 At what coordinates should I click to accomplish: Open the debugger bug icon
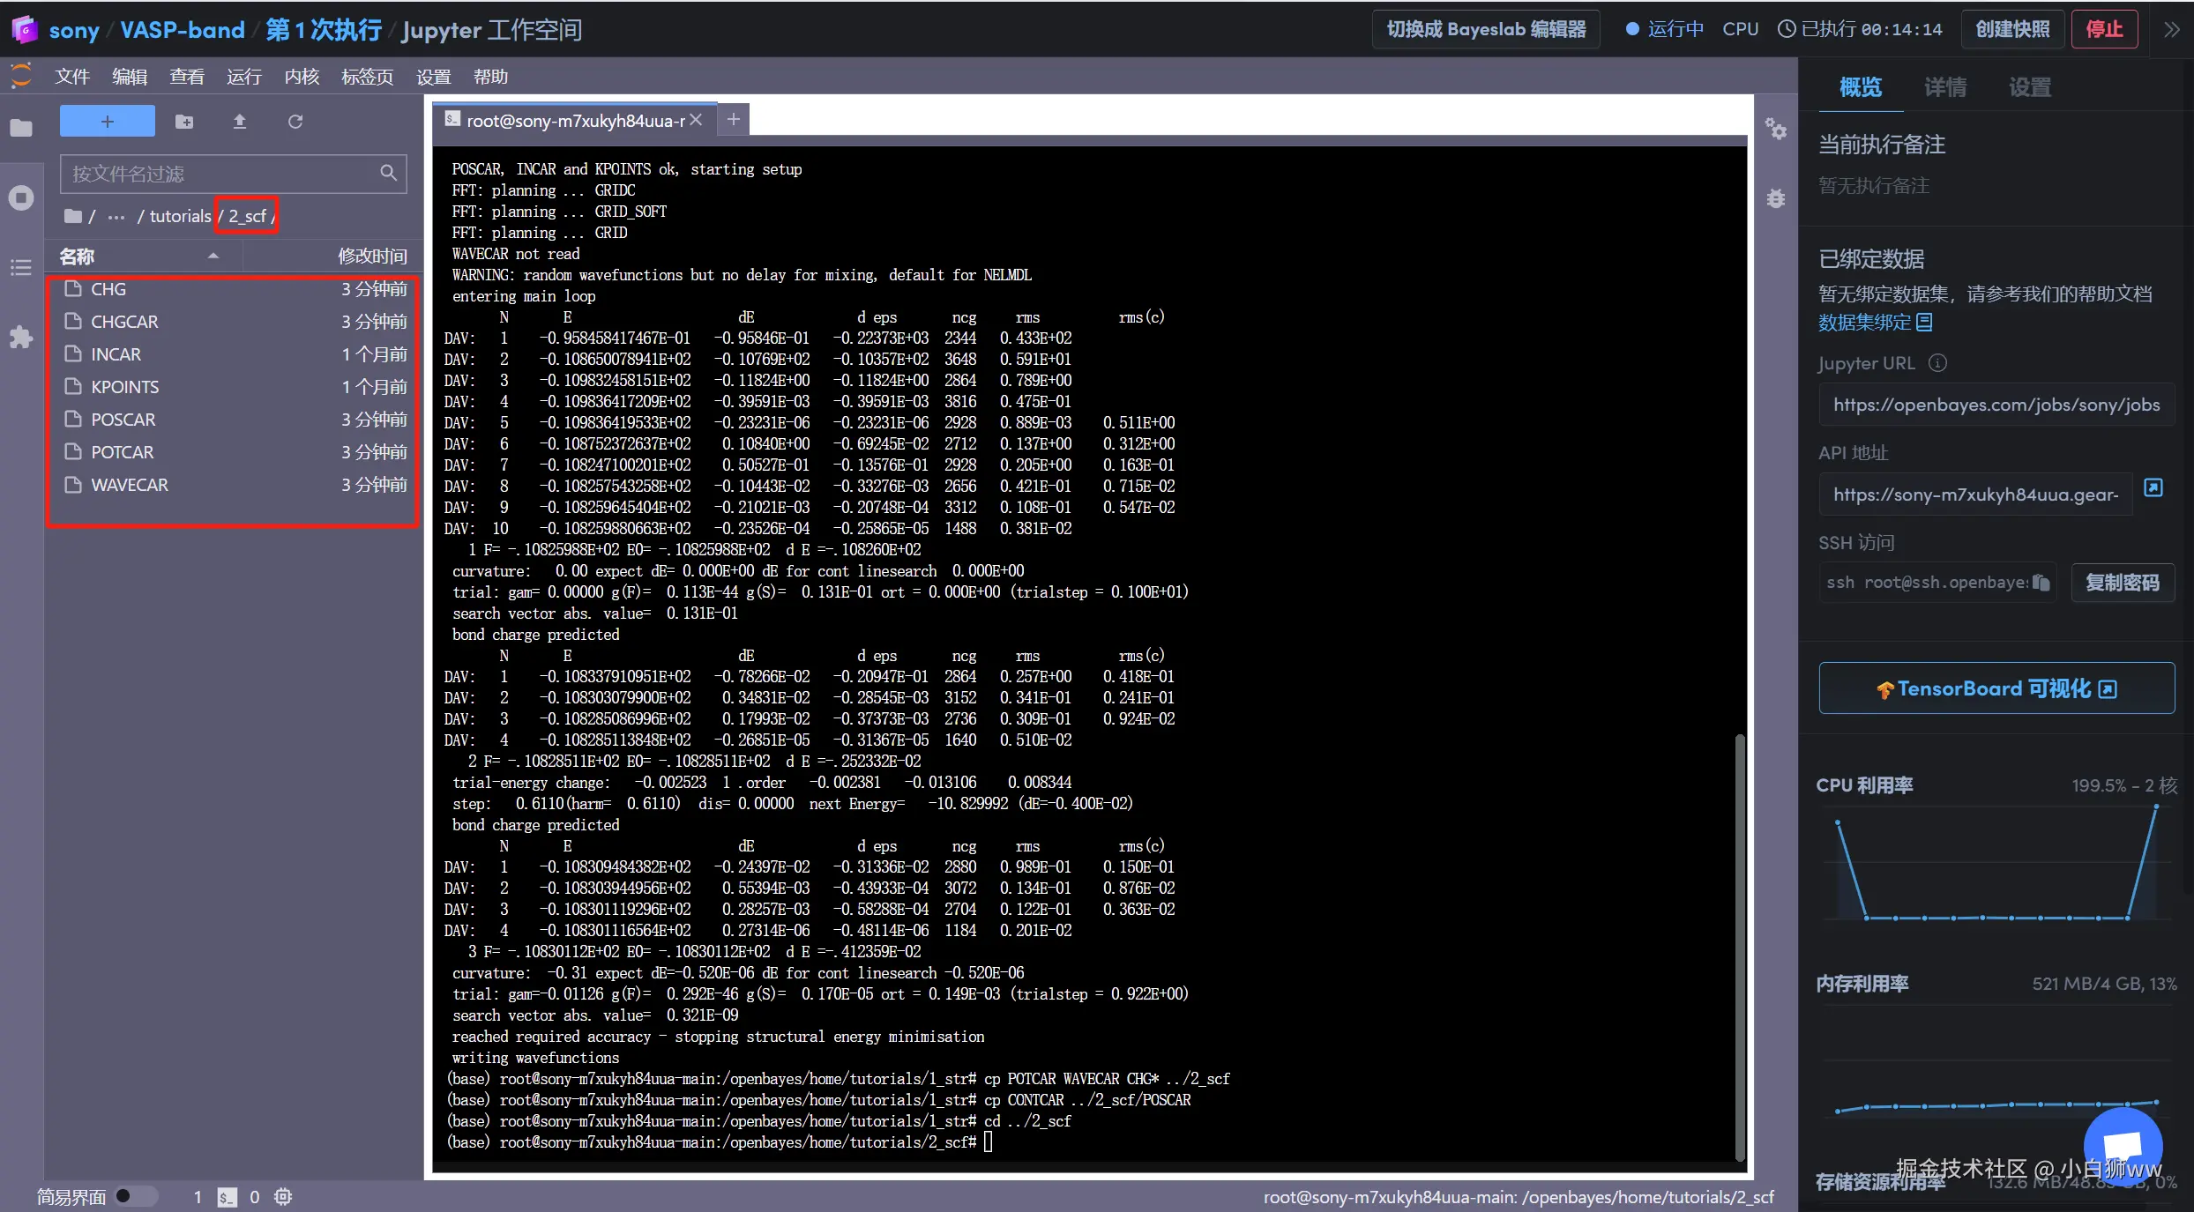(1775, 198)
